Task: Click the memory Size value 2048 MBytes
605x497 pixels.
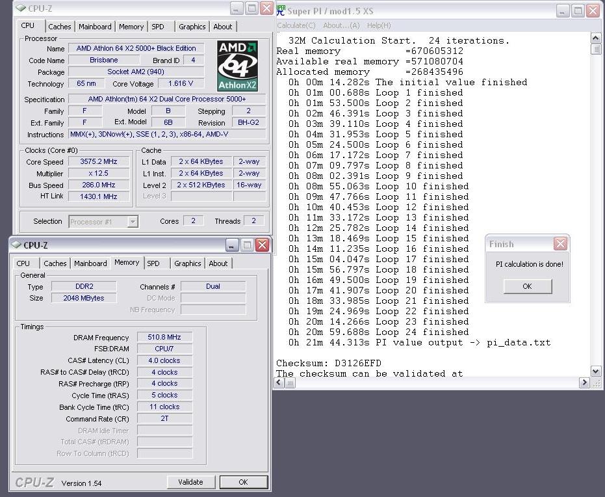Action: pyautogui.click(x=84, y=298)
